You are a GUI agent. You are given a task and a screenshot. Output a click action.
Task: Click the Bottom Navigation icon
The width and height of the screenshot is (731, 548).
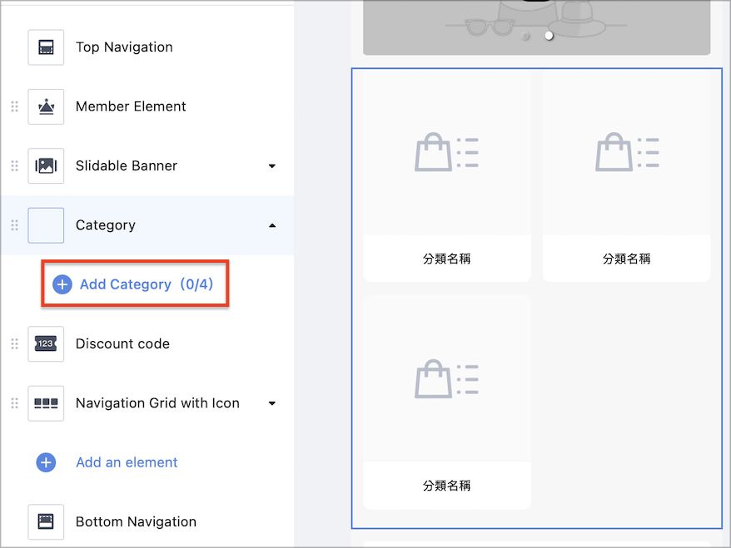pos(46,521)
